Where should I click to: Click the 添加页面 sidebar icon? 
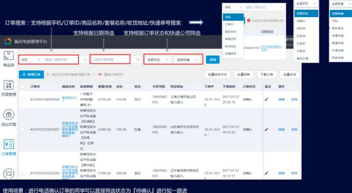click(x=8, y=115)
